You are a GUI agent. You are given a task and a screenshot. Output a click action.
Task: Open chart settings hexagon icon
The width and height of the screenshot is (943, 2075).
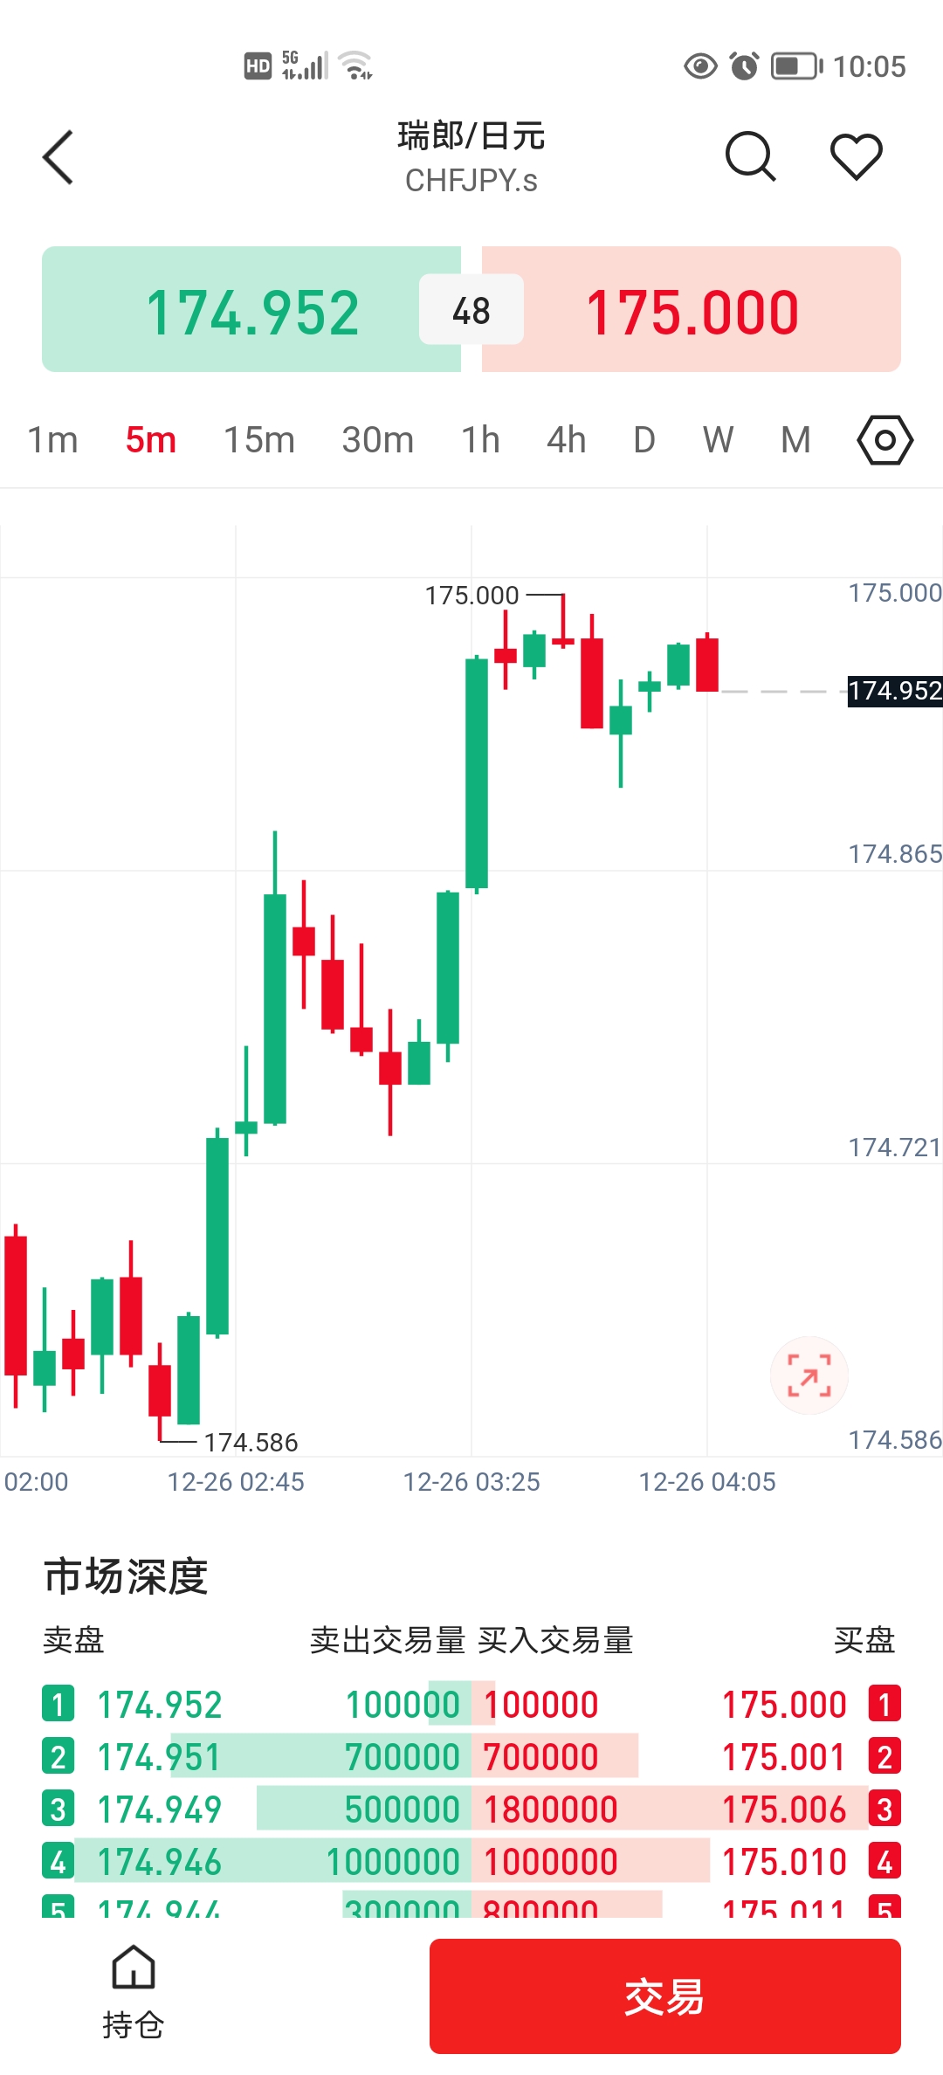pos(884,440)
